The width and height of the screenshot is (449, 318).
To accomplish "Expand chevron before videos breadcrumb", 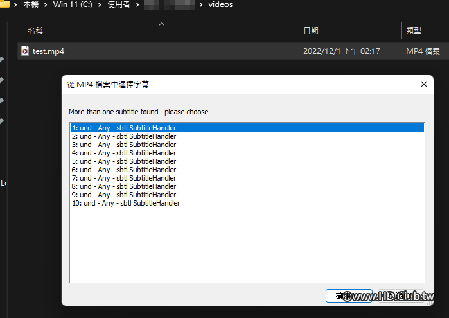I will (x=201, y=4).
